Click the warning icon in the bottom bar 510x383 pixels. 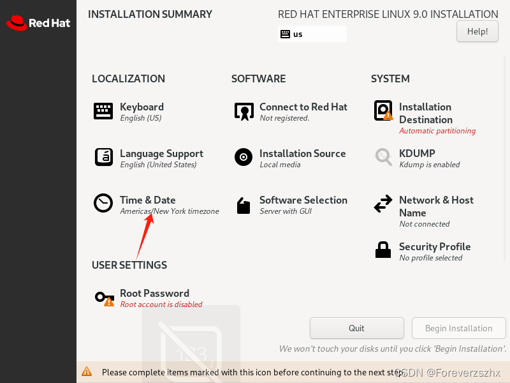[86, 372]
